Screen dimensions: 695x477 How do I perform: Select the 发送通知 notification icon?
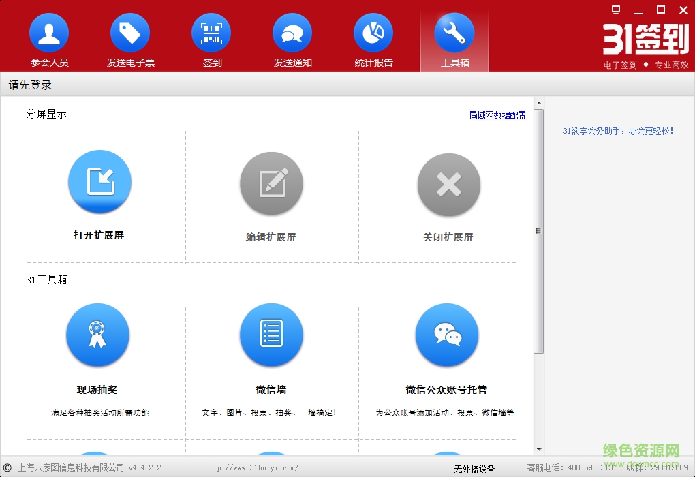(x=292, y=34)
